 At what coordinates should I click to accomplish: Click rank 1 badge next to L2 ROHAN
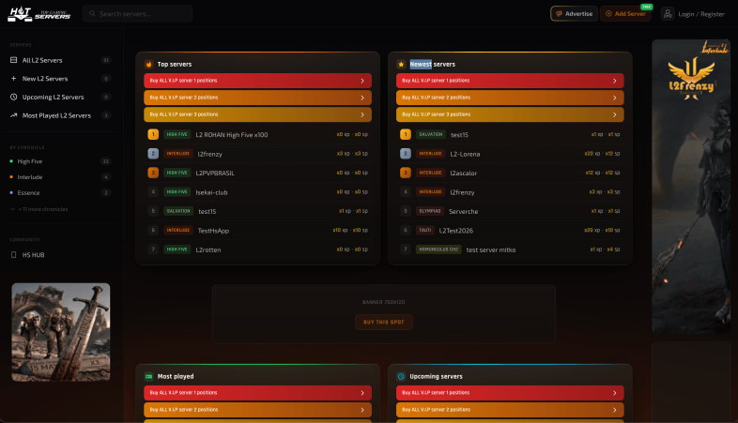(153, 134)
